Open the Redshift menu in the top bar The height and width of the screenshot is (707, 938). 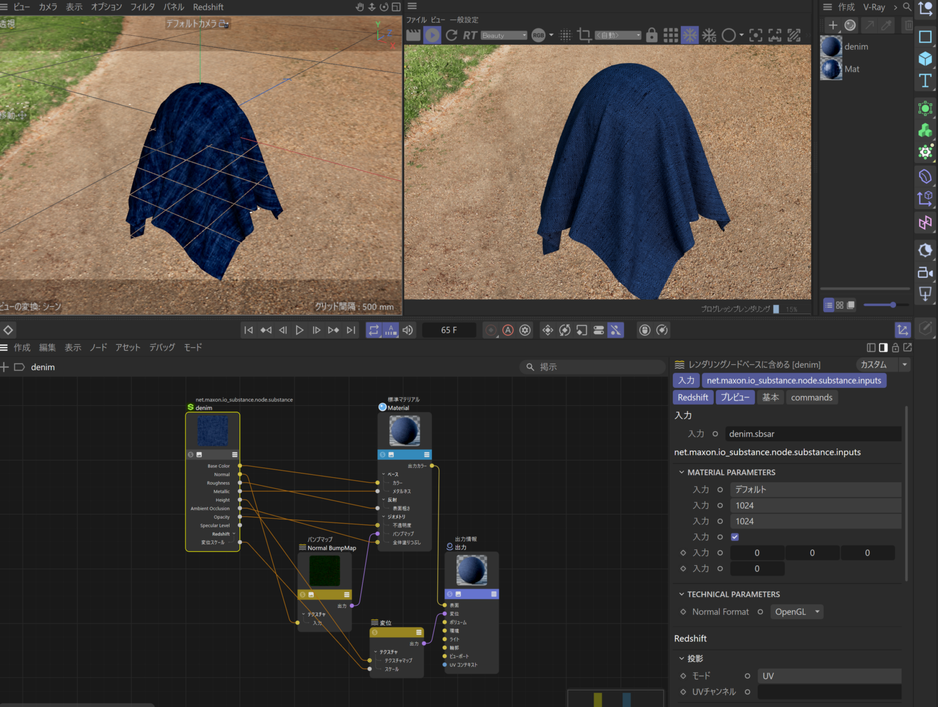(208, 7)
